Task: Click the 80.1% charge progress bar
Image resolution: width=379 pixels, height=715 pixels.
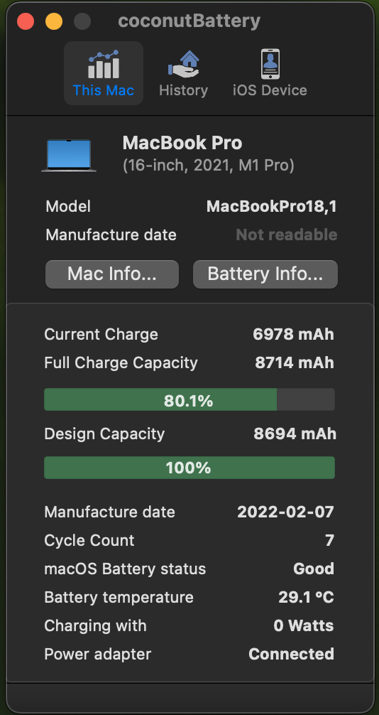Action: (x=189, y=400)
